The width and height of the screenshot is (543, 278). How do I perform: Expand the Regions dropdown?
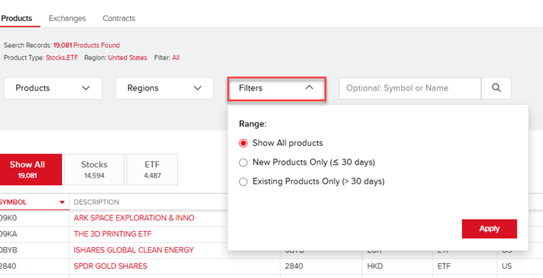click(x=164, y=88)
